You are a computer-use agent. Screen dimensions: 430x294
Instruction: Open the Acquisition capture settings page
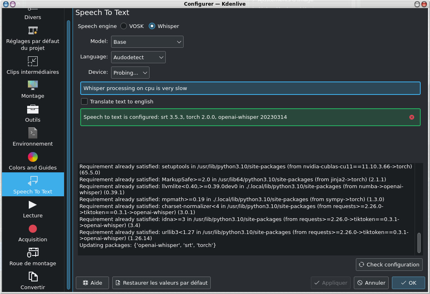point(33,233)
